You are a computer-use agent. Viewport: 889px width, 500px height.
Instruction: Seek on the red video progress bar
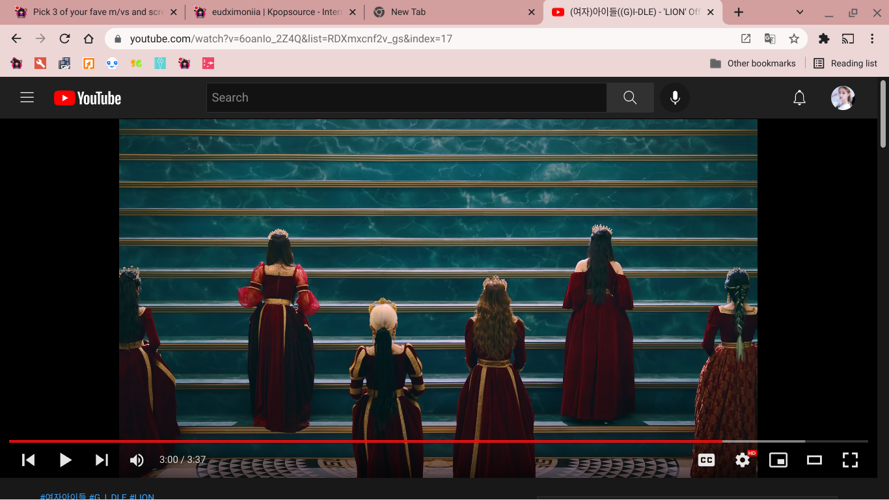[x=439, y=441]
